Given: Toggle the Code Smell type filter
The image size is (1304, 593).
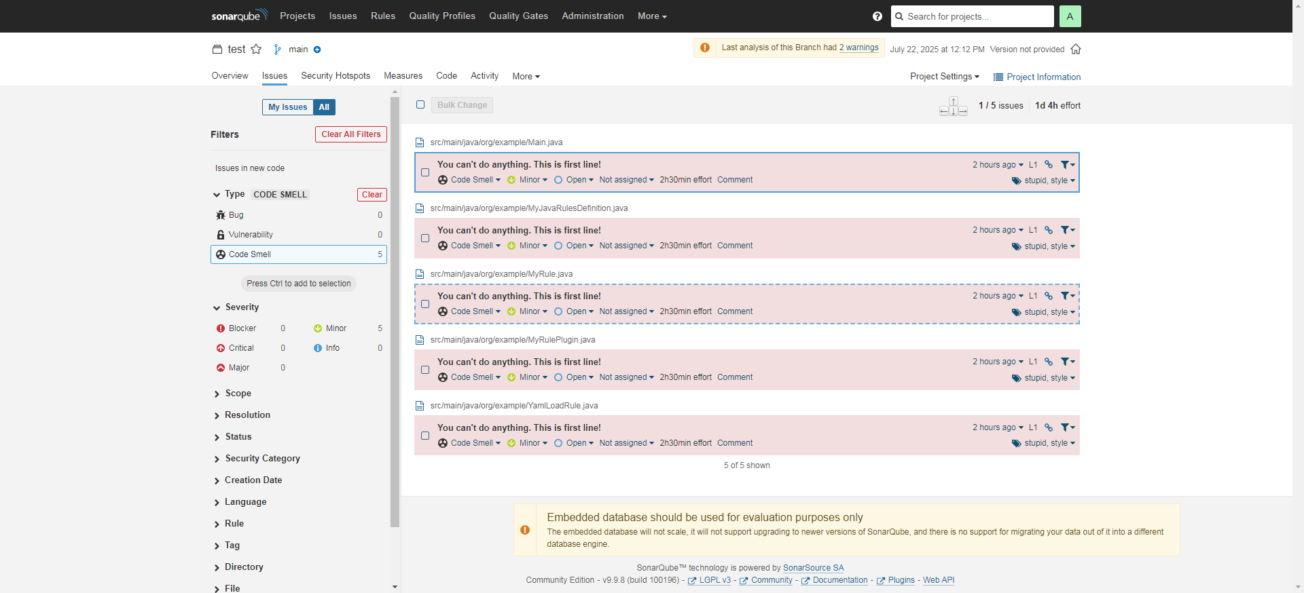Looking at the screenshot, I should pos(299,254).
